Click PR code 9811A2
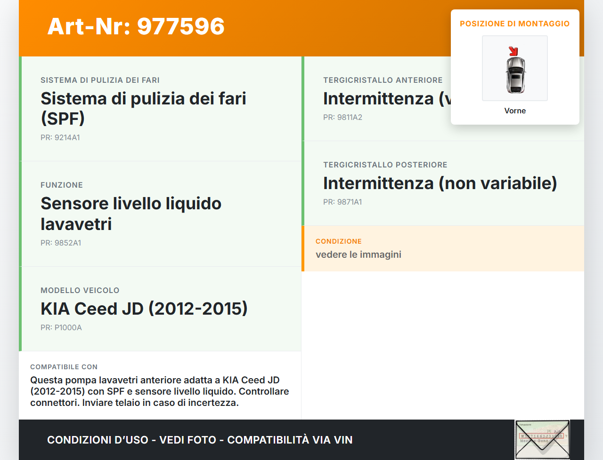The image size is (603, 460). pos(342,117)
